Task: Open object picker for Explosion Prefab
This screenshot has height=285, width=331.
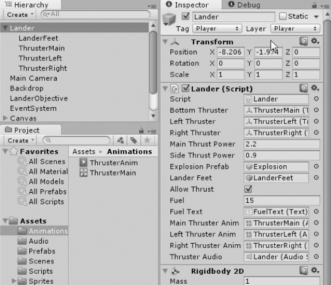Action: point(316,166)
